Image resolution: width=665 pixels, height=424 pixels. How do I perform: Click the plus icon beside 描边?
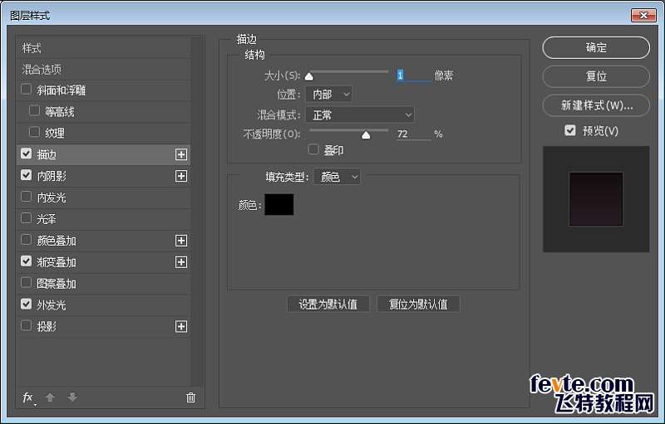point(181,154)
